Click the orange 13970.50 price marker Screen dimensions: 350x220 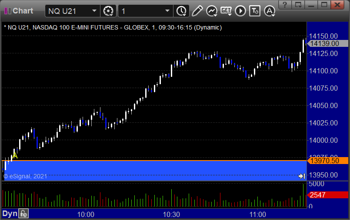pyautogui.click(x=328, y=161)
